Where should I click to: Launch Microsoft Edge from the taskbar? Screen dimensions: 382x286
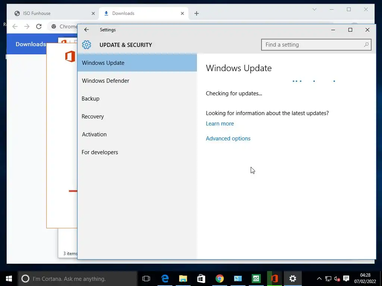click(x=165, y=279)
